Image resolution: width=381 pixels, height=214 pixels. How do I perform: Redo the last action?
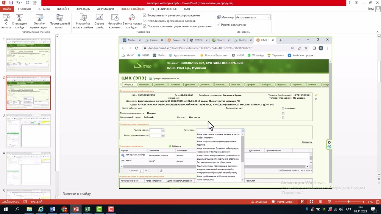tap(27, 3)
